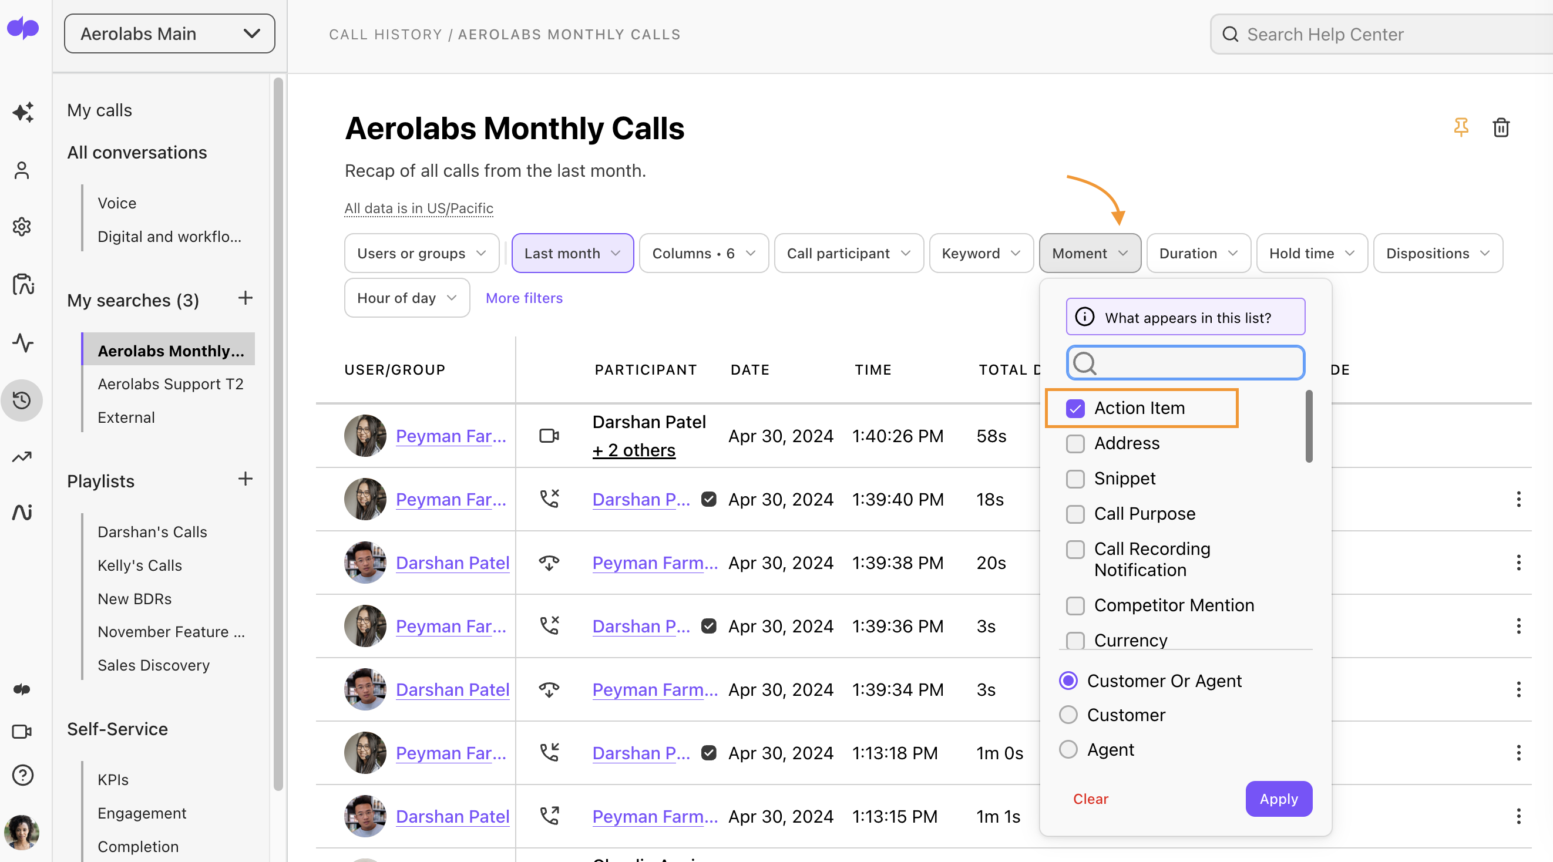Open the Columns 6 dropdown
The image size is (1553, 862).
[704, 253]
